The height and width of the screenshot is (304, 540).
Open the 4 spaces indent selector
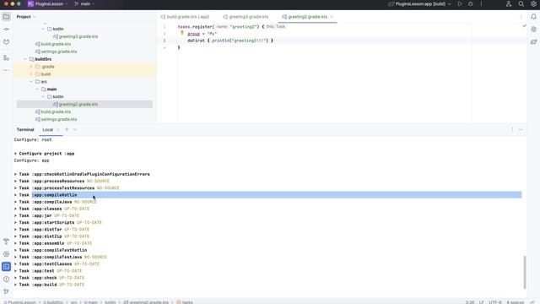516,302
